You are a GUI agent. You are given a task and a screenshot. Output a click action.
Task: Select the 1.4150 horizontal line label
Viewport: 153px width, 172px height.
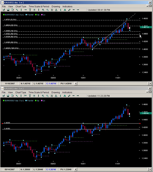pos(7,129)
